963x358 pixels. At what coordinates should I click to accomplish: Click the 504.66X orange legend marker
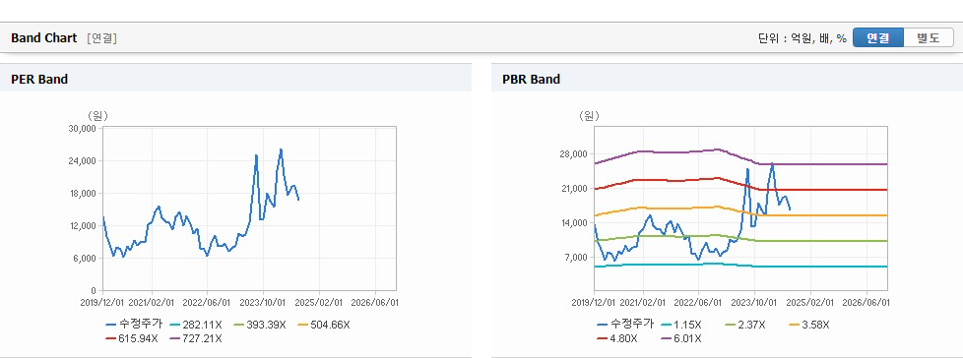click(x=301, y=325)
